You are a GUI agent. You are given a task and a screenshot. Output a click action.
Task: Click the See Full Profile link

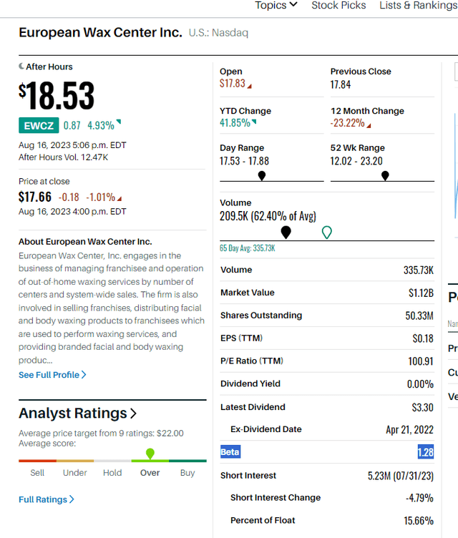point(52,375)
